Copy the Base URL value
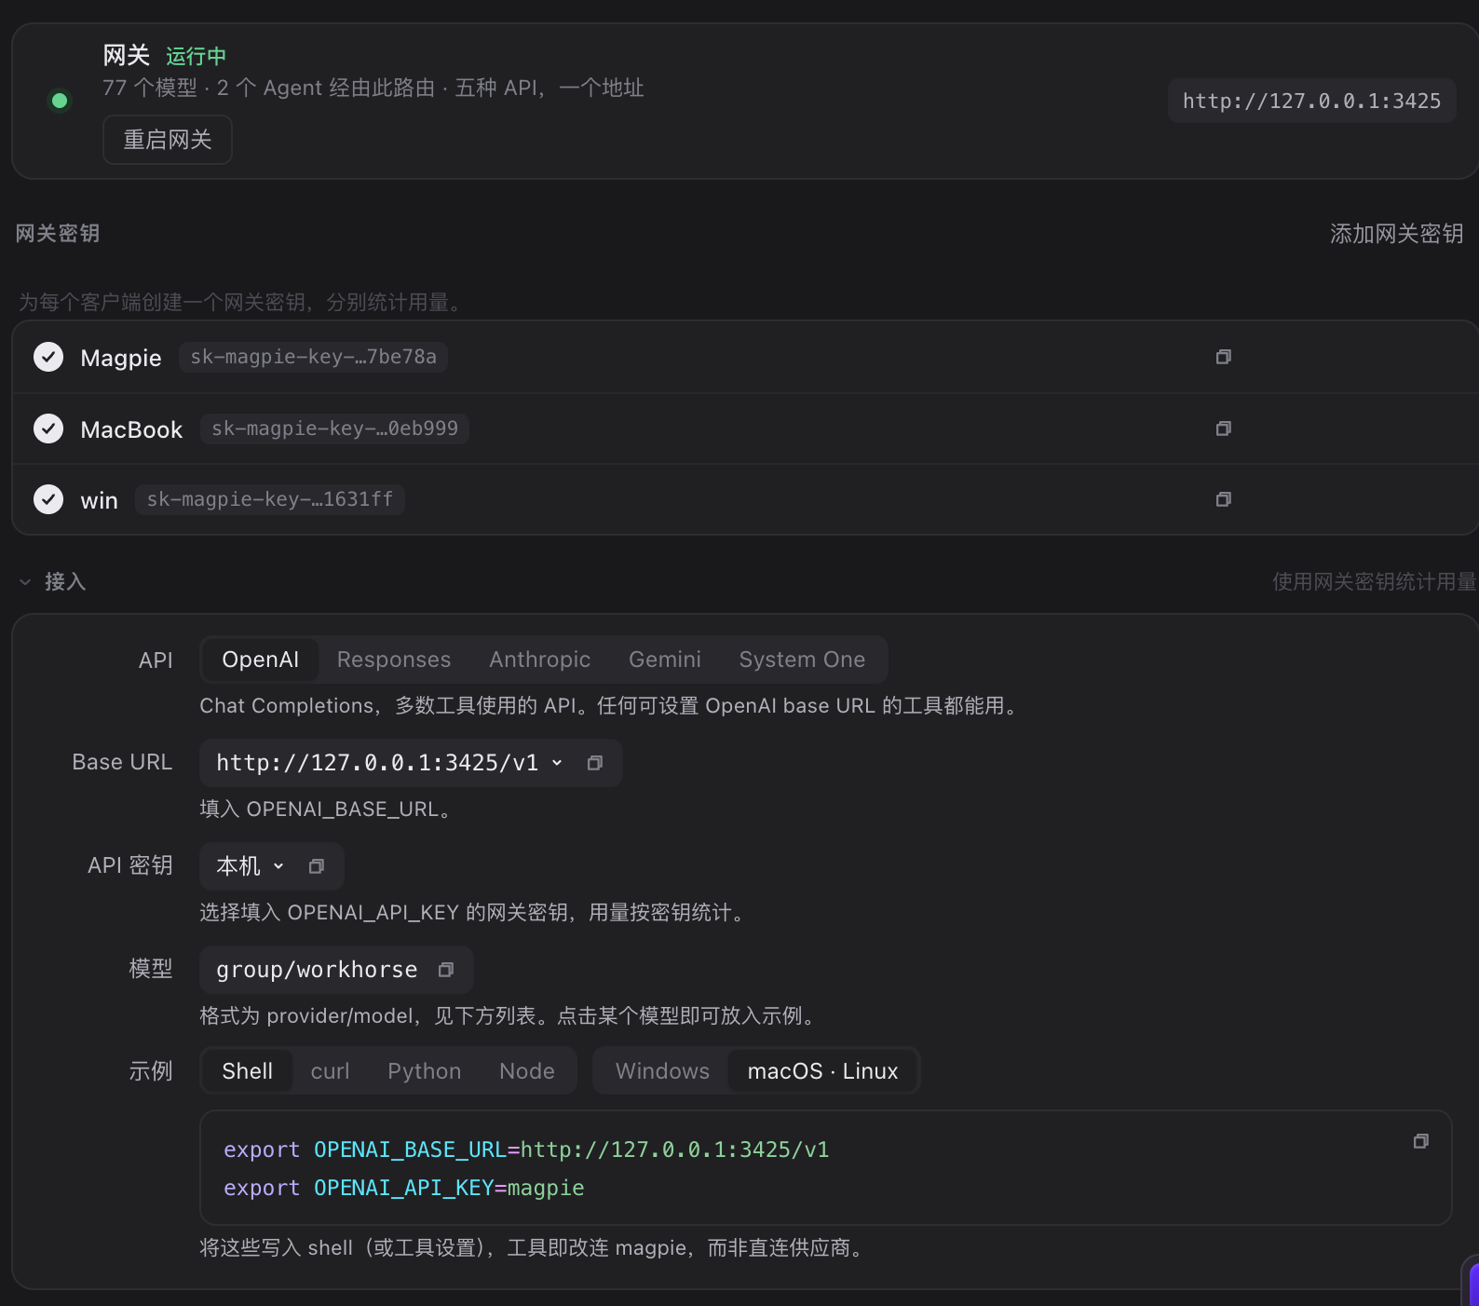Viewport: 1479px width, 1306px height. pyautogui.click(x=595, y=763)
